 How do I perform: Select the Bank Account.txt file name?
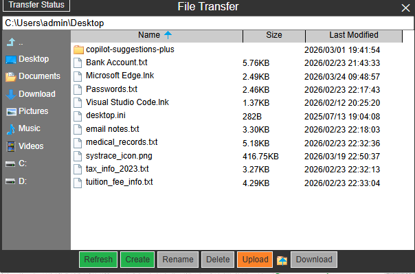click(117, 62)
